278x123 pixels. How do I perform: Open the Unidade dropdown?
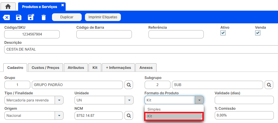coord(129,100)
